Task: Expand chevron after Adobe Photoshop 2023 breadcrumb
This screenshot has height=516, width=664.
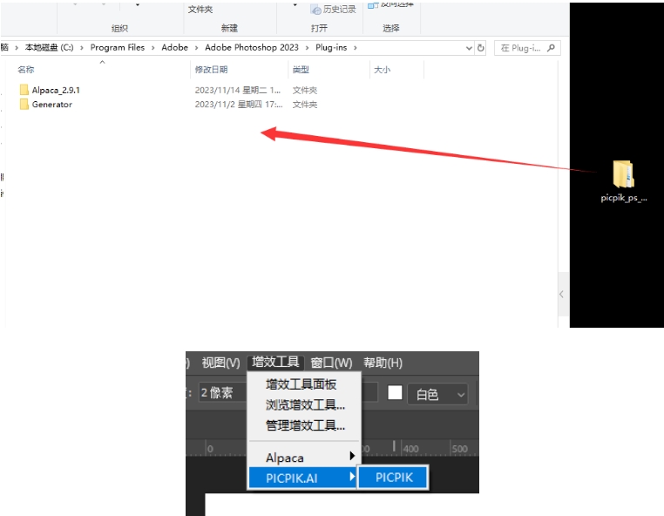Action: click(x=307, y=48)
